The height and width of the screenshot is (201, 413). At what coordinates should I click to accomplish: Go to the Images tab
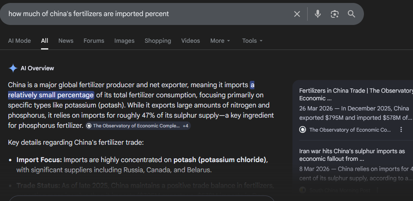124,41
